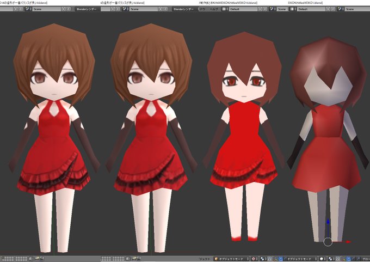Click add-scene plus button in second Blender window
Viewport: 370px width, 262px height.
pyautogui.click(x=160, y=9)
